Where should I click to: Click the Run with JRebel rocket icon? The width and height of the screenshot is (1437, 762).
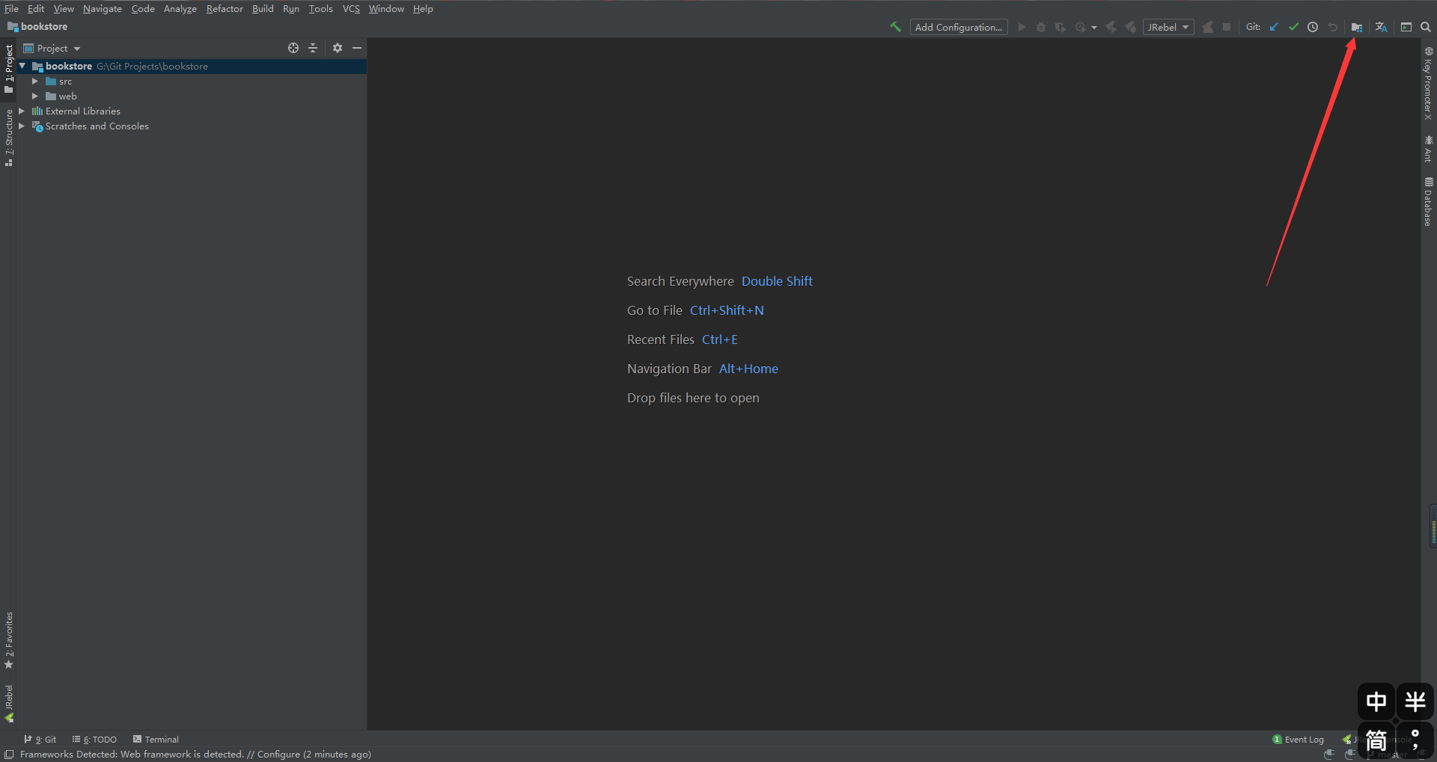pos(1111,27)
